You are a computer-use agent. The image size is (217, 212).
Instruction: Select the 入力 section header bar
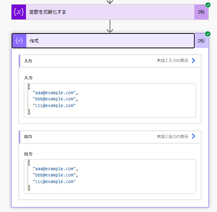point(110,61)
